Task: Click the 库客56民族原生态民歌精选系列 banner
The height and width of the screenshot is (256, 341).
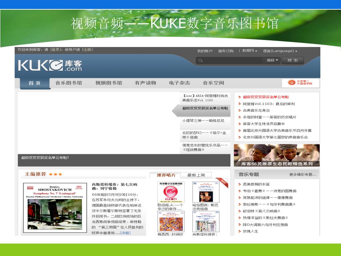Action: tap(277, 155)
